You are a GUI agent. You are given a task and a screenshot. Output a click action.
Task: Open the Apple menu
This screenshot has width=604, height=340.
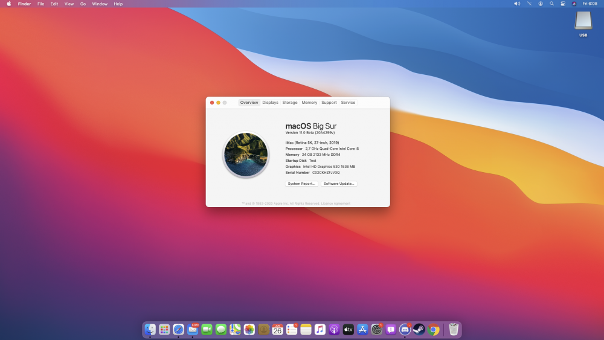click(9, 4)
